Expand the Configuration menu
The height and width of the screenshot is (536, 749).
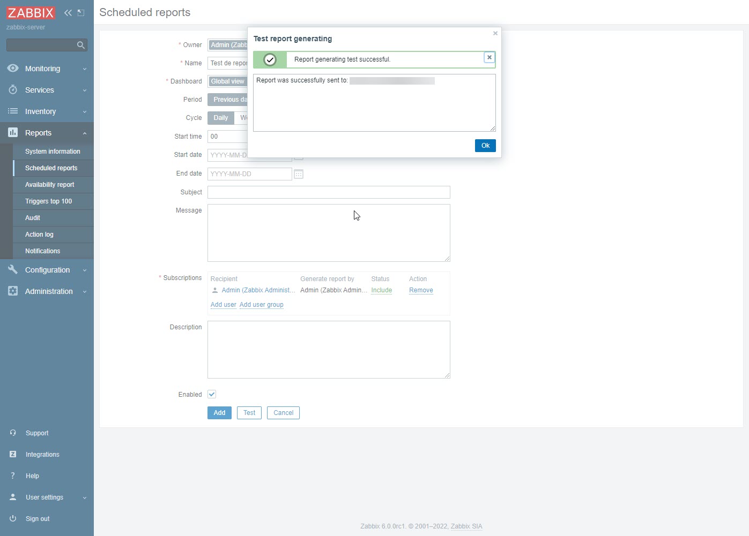[47, 270]
